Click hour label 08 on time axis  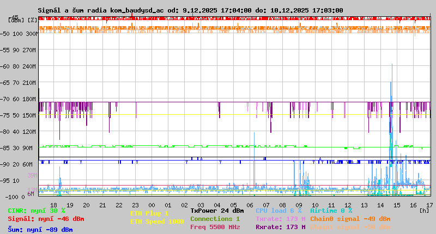click(x=282, y=205)
